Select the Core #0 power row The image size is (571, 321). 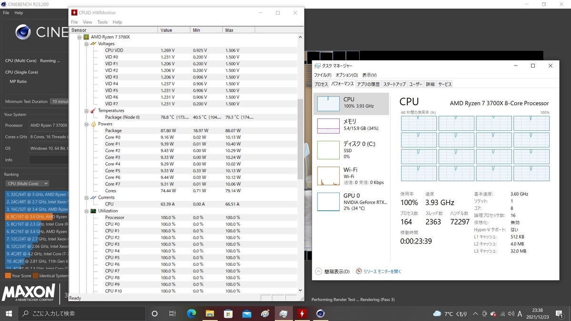click(183, 137)
